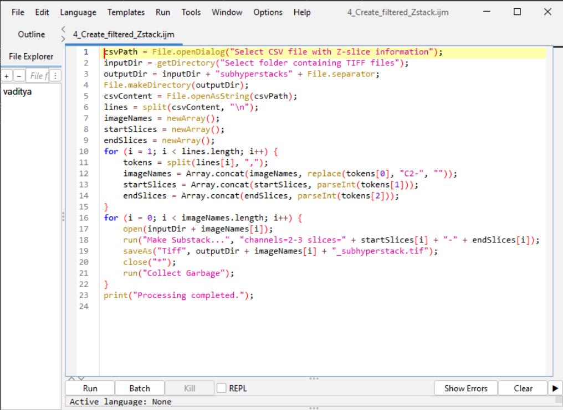Click line number 22 in the gutter

coord(84,284)
